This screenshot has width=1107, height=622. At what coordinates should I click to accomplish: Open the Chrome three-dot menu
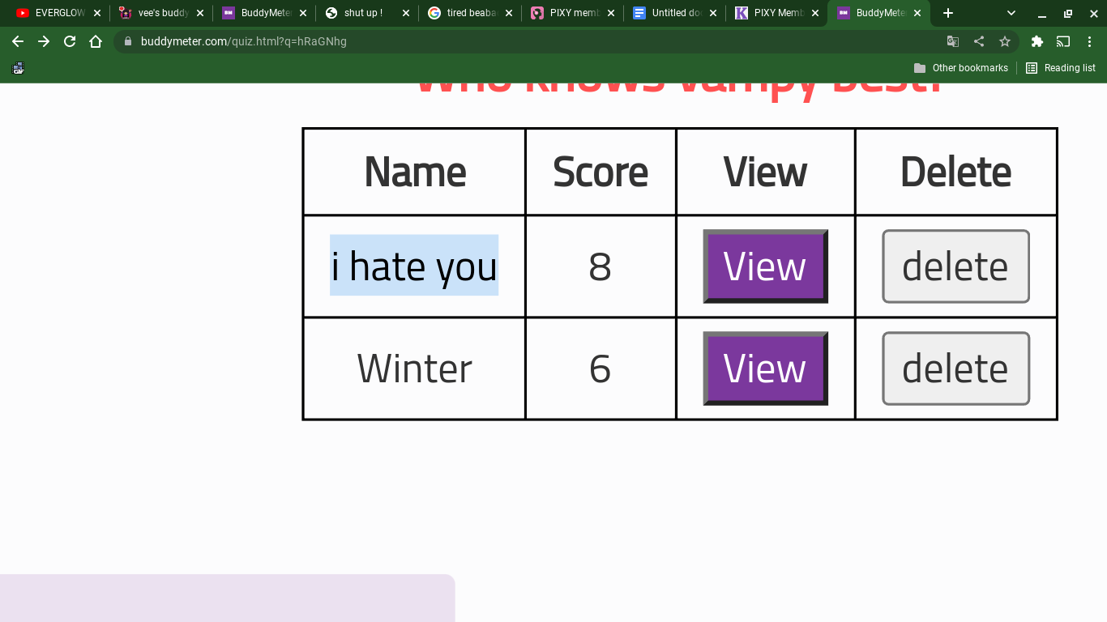tap(1089, 41)
